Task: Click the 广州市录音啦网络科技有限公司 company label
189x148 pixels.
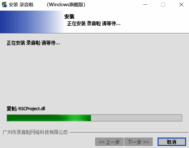Action: click(x=35, y=132)
